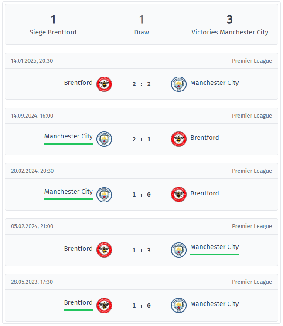The width and height of the screenshot is (283, 326).
Task: Click Manchester City crest in 28.05.2023 match
Action: tap(179, 305)
